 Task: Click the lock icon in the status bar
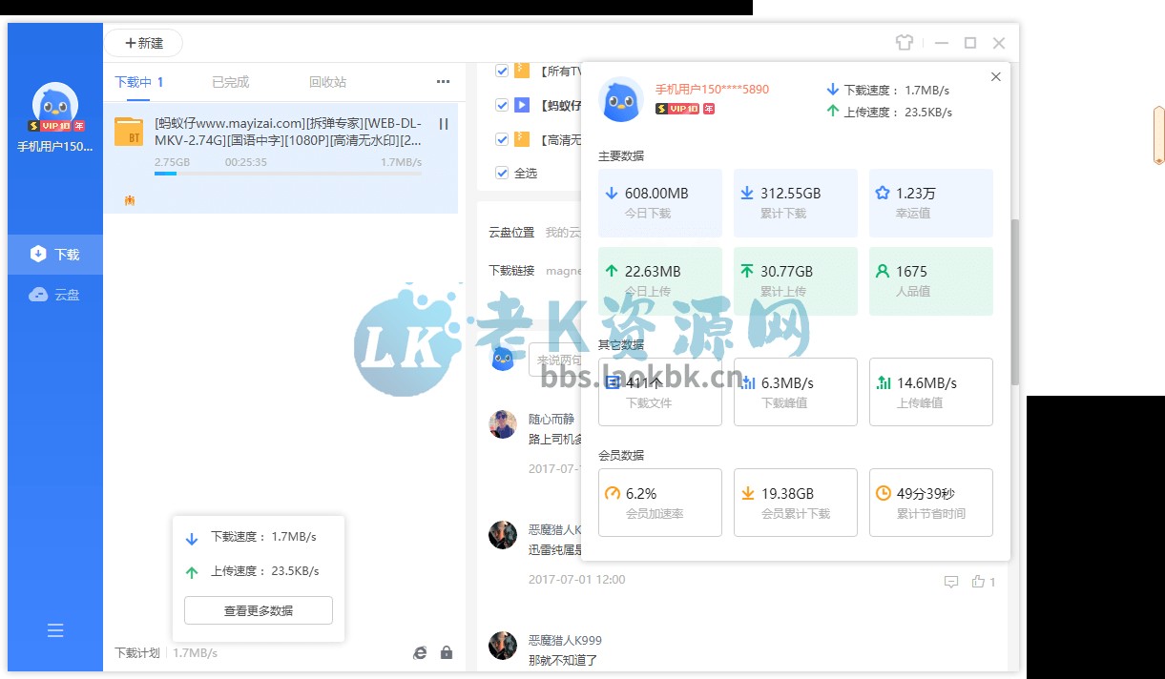click(x=447, y=653)
